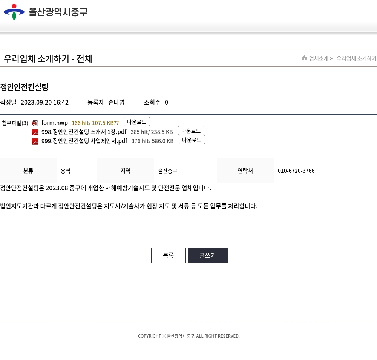Select the post title 정안안전컨설팅

(24, 87)
